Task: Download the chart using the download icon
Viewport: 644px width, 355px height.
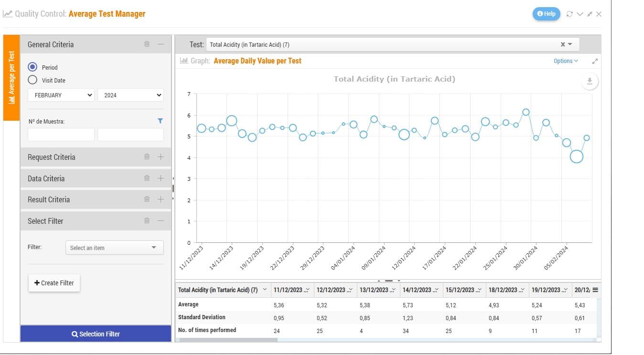Action: 590,81
